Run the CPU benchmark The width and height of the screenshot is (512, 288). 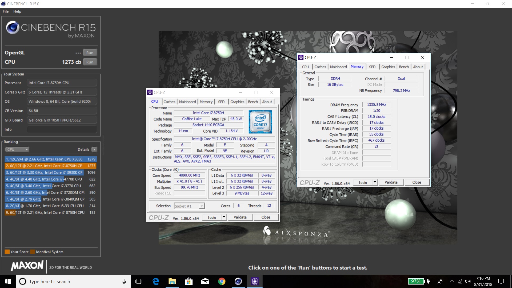click(90, 62)
